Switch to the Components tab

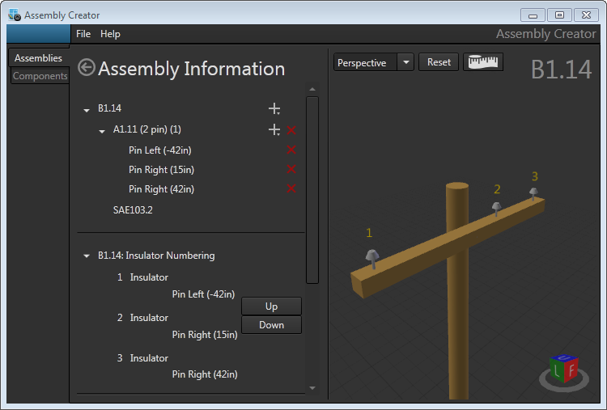(x=40, y=76)
